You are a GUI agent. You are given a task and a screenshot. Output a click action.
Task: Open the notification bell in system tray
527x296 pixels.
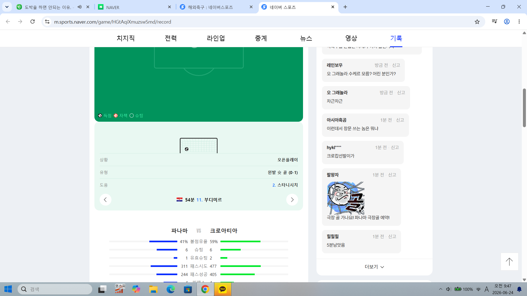(x=519, y=289)
